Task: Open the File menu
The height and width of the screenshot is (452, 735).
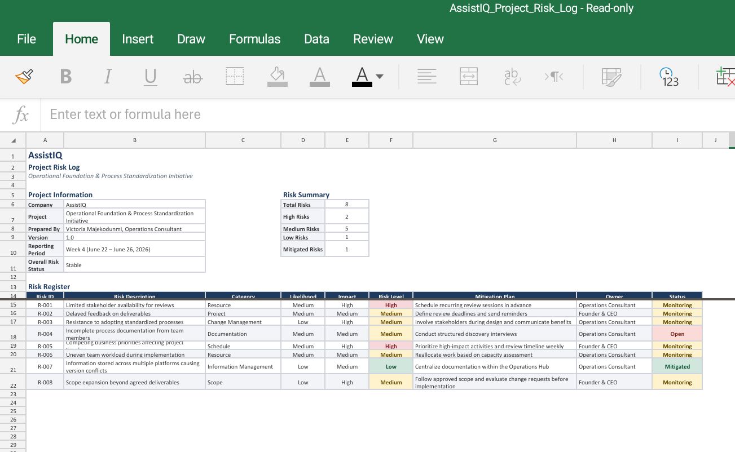Action: 27,39
